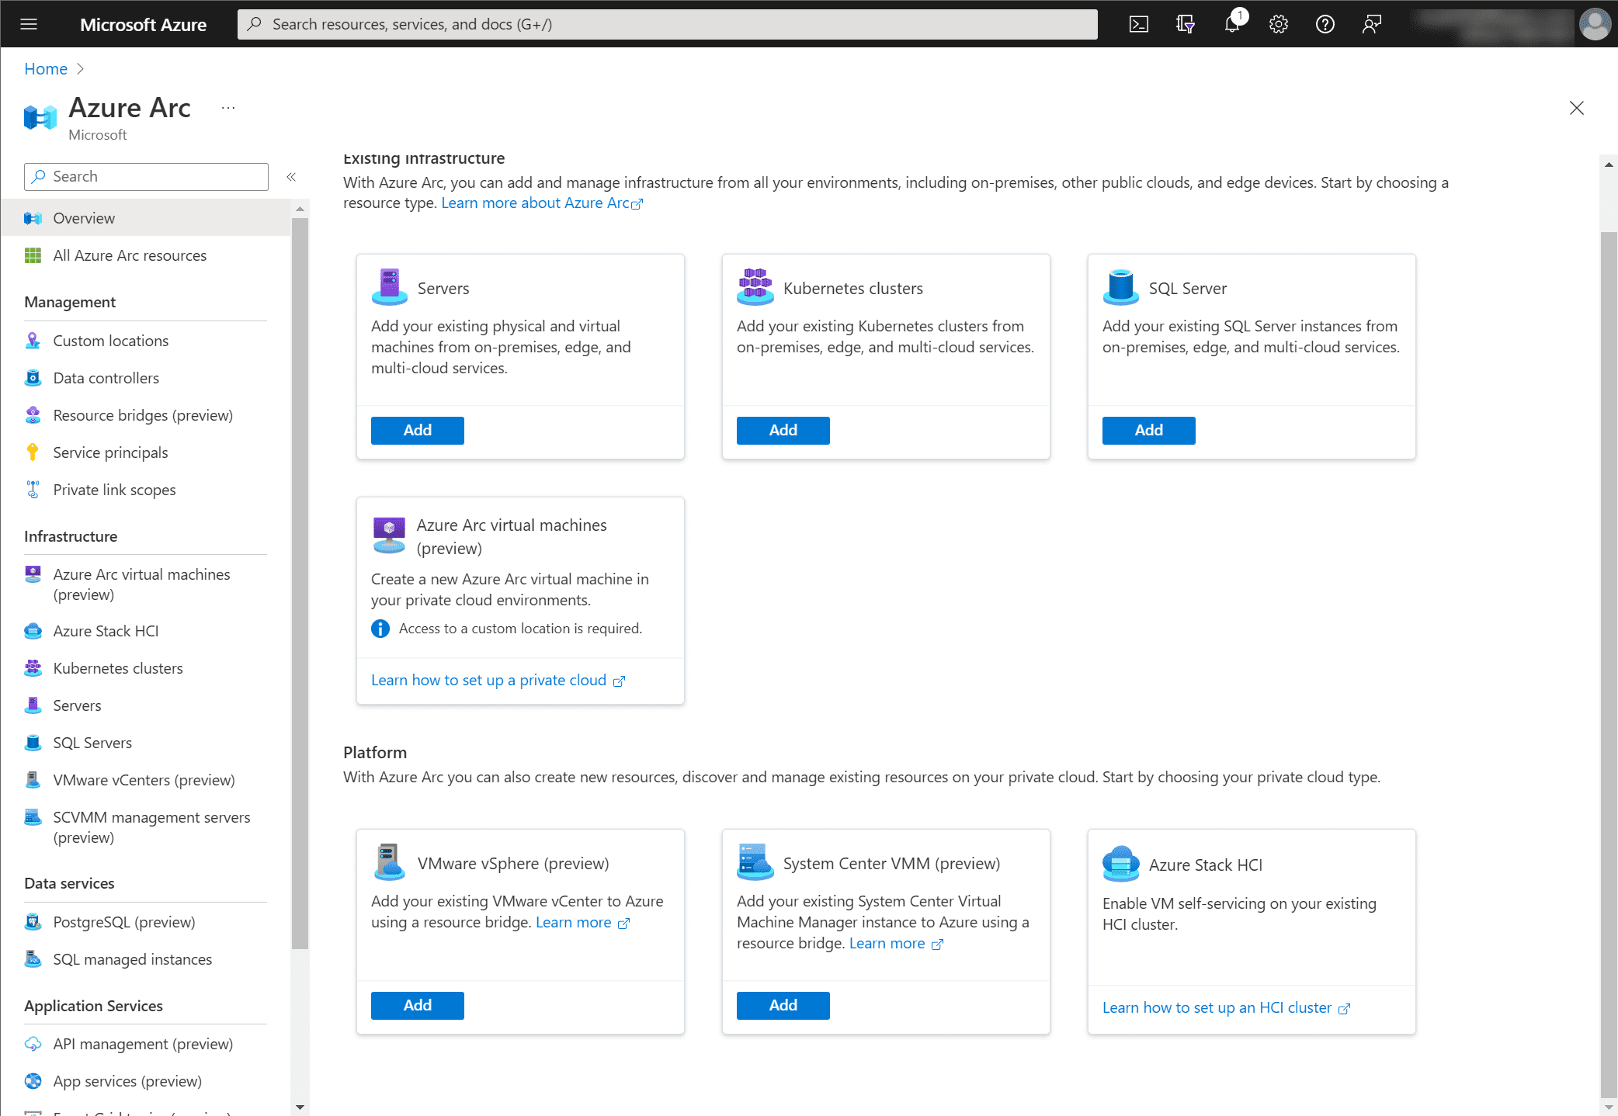Click the ellipsis menu next to Azure Arc
Image resolution: width=1618 pixels, height=1116 pixels.
tap(225, 108)
